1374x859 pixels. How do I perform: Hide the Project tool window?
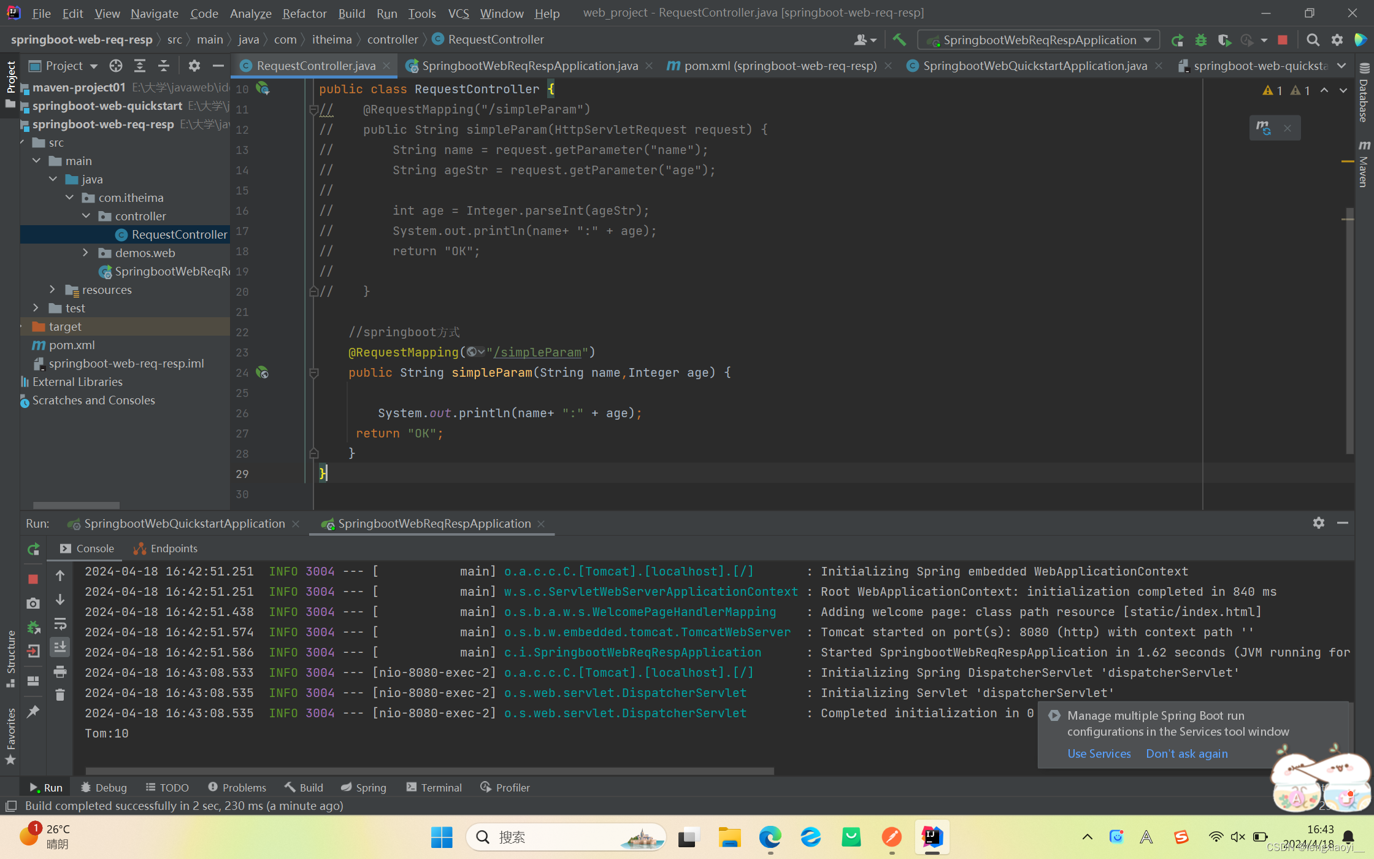[218, 66]
